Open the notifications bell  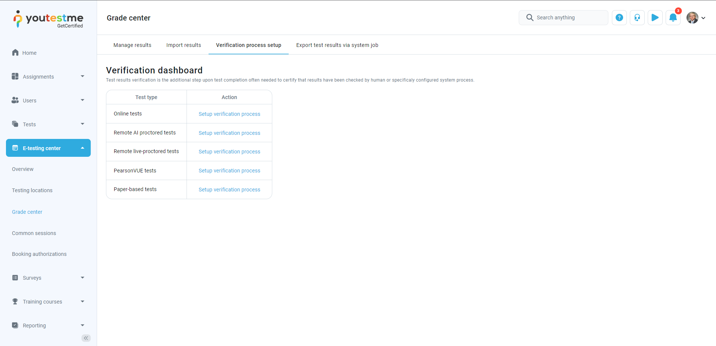click(673, 18)
